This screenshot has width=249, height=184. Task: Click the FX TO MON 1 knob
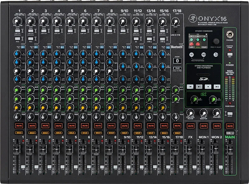pos(194,99)
